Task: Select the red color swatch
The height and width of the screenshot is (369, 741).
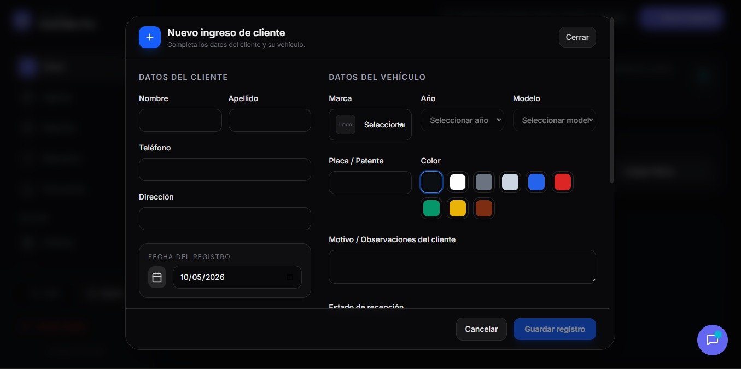Action: click(x=563, y=182)
